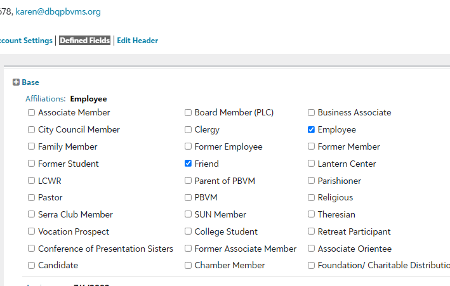Select the Clergy checkbox

click(188, 130)
